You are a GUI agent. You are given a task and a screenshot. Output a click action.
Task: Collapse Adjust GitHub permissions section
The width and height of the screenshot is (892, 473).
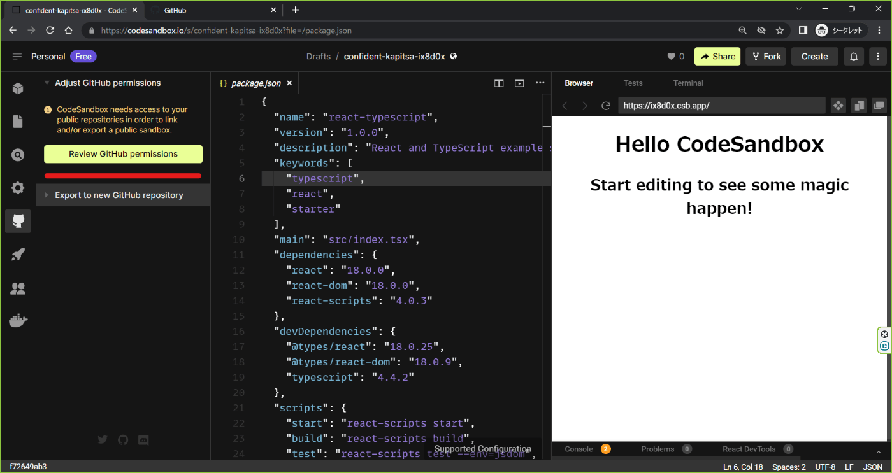click(47, 83)
